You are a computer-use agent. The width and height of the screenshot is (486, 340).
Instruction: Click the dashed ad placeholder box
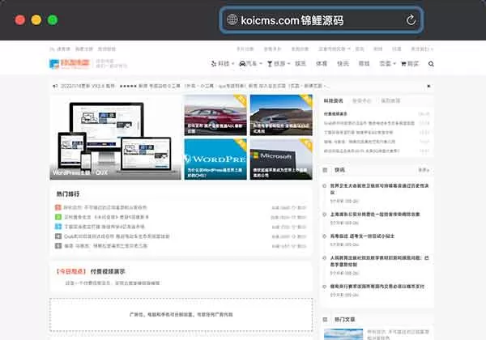181,315
